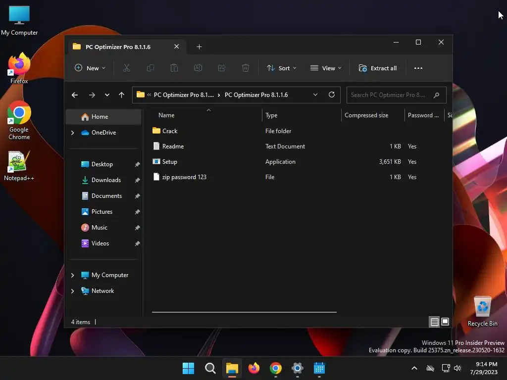Switch to large thumbnails view icon

pyautogui.click(x=445, y=322)
